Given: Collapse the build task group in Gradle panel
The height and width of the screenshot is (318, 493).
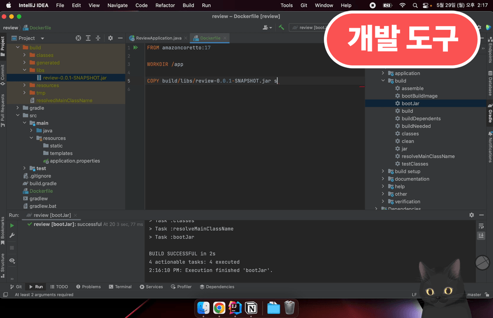Looking at the screenshot, I should [383, 81].
